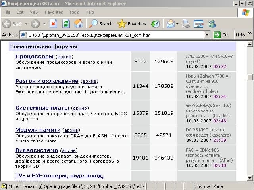Click the Mail envelope icon
The height and width of the screenshot is (190, 254).
pos(170,24)
